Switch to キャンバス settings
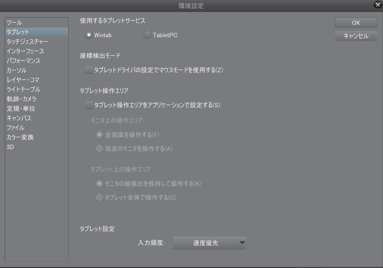This screenshot has height=268, width=383. tap(37, 118)
